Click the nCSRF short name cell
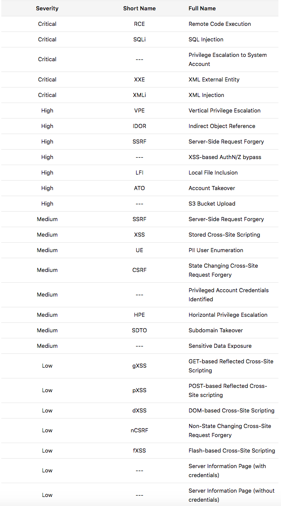Image resolution: width=281 pixels, height=506 pixels. pos(139,430)
